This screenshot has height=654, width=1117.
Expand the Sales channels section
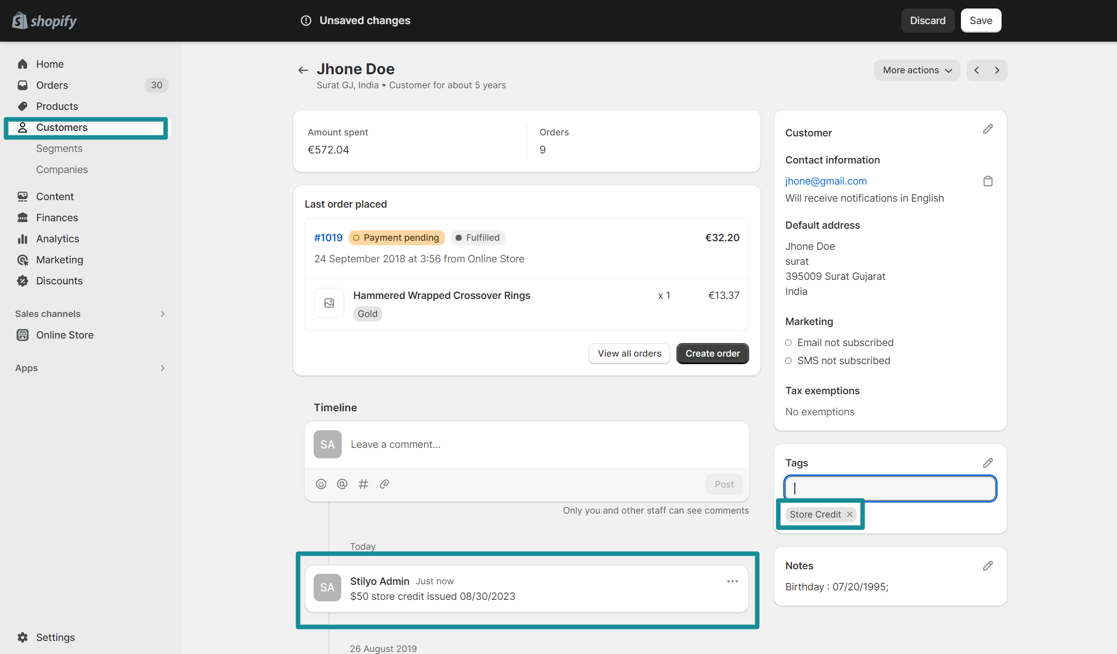pos(162,313)
